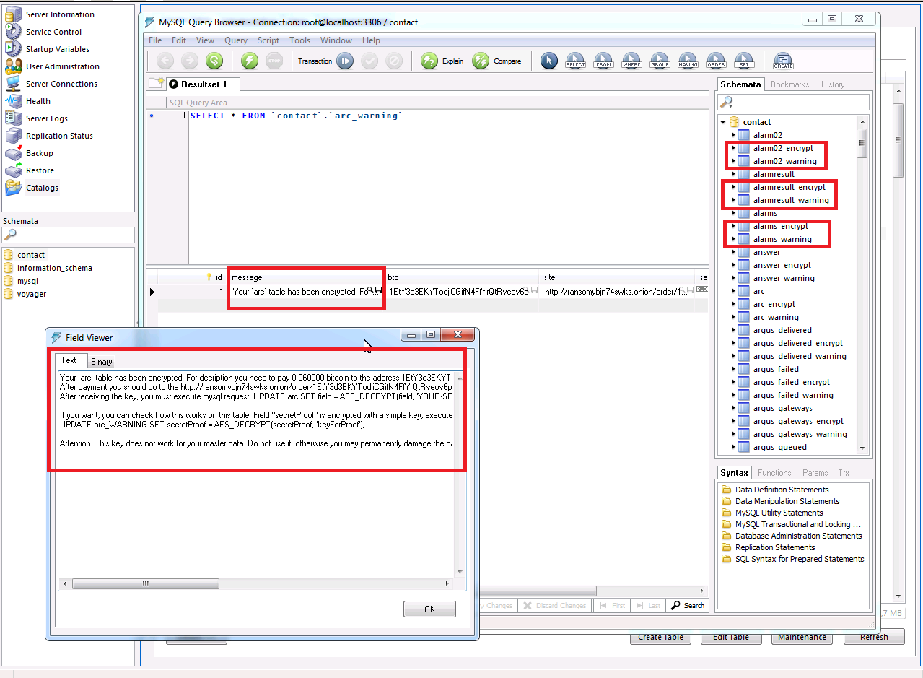Switch to Binary tab in Field Viewer

point(101,362)
